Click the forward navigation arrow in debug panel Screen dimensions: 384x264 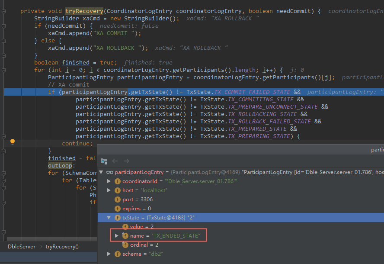126,161
